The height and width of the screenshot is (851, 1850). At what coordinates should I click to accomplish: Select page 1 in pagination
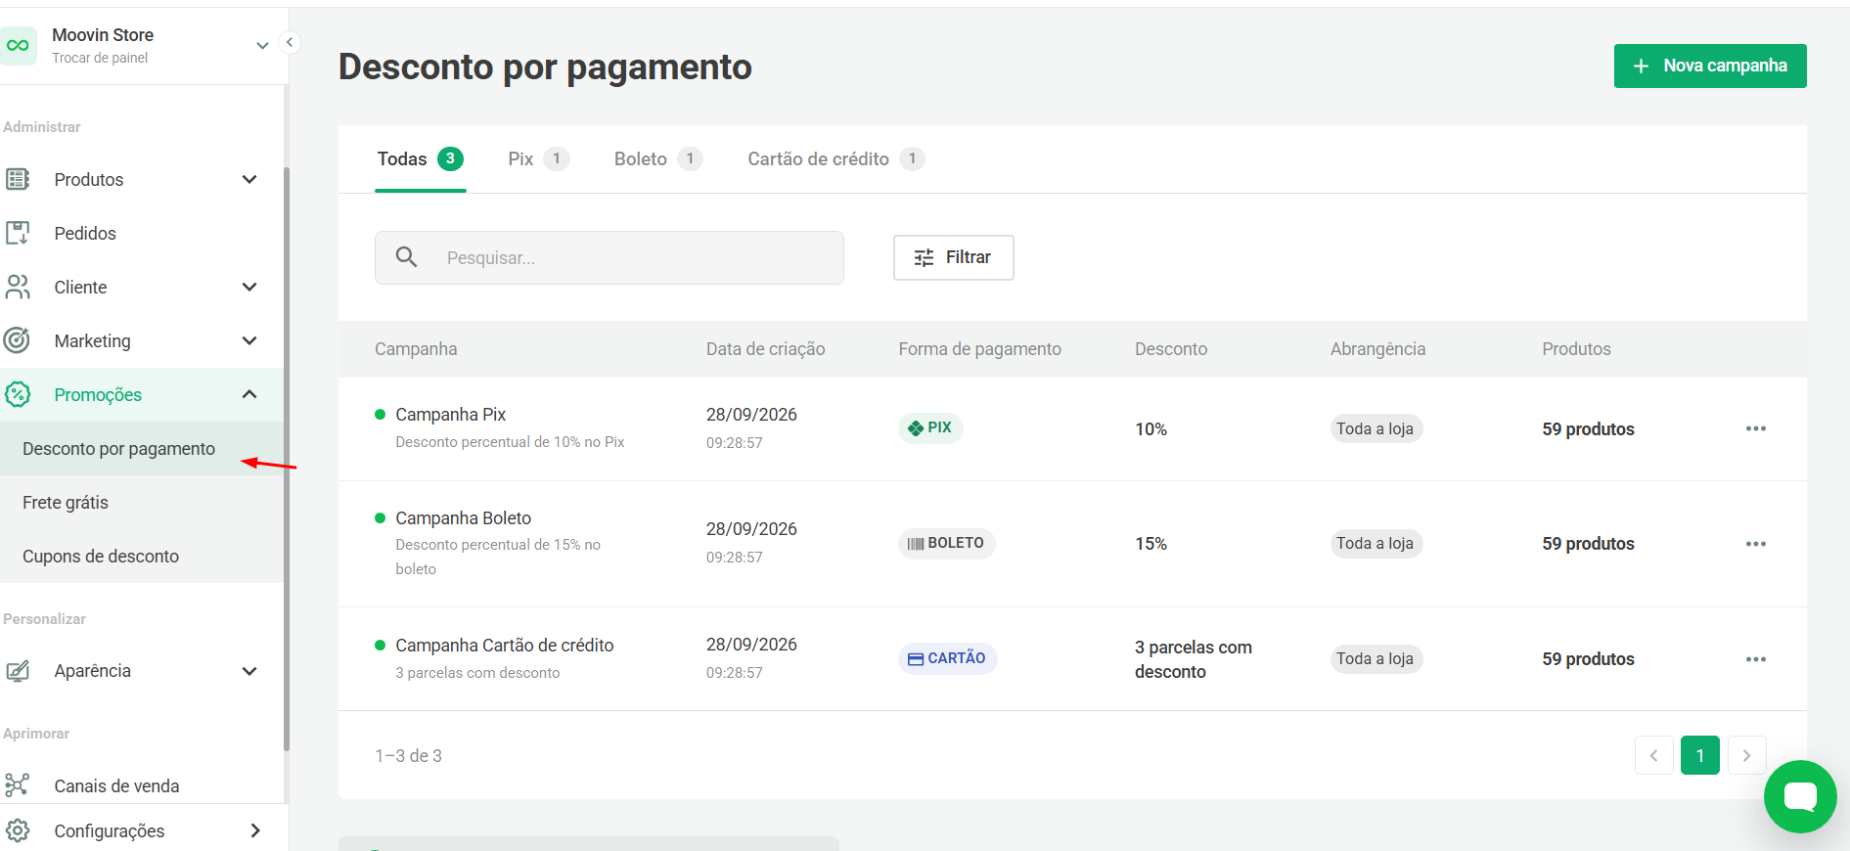1700,755
